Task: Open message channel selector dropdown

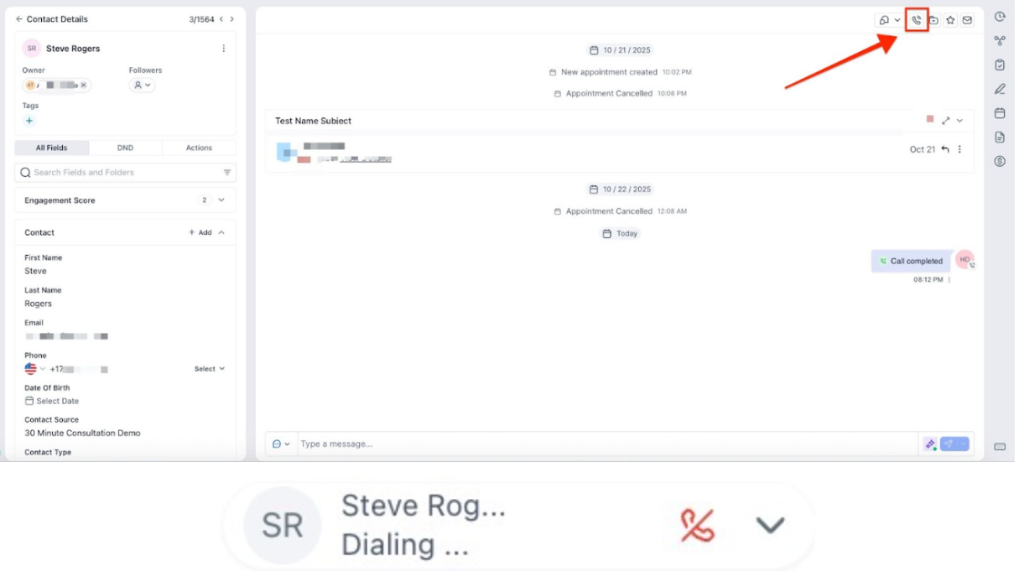Action: click(281, 444)
